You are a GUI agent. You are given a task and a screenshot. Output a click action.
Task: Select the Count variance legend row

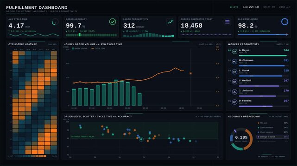(273, 132)
